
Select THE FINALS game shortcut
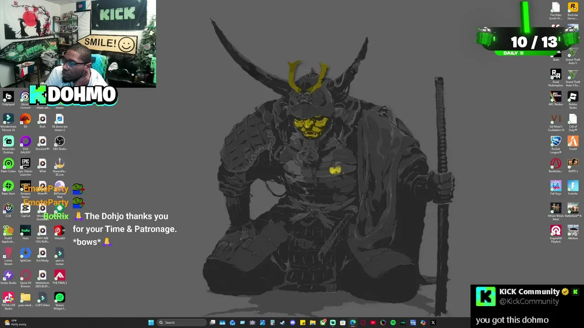coord(59,277)
